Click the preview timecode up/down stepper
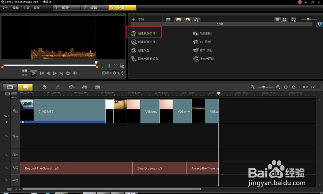This screenshot has height=194, width=323. [122, 73]
